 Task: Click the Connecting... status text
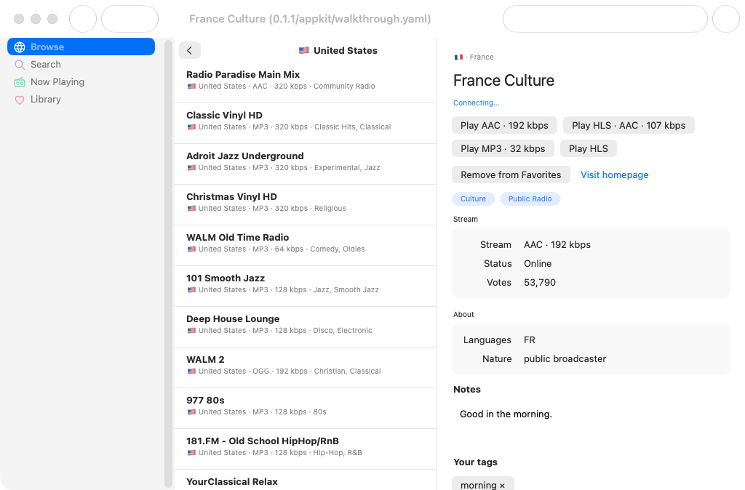tap(476, 103)
